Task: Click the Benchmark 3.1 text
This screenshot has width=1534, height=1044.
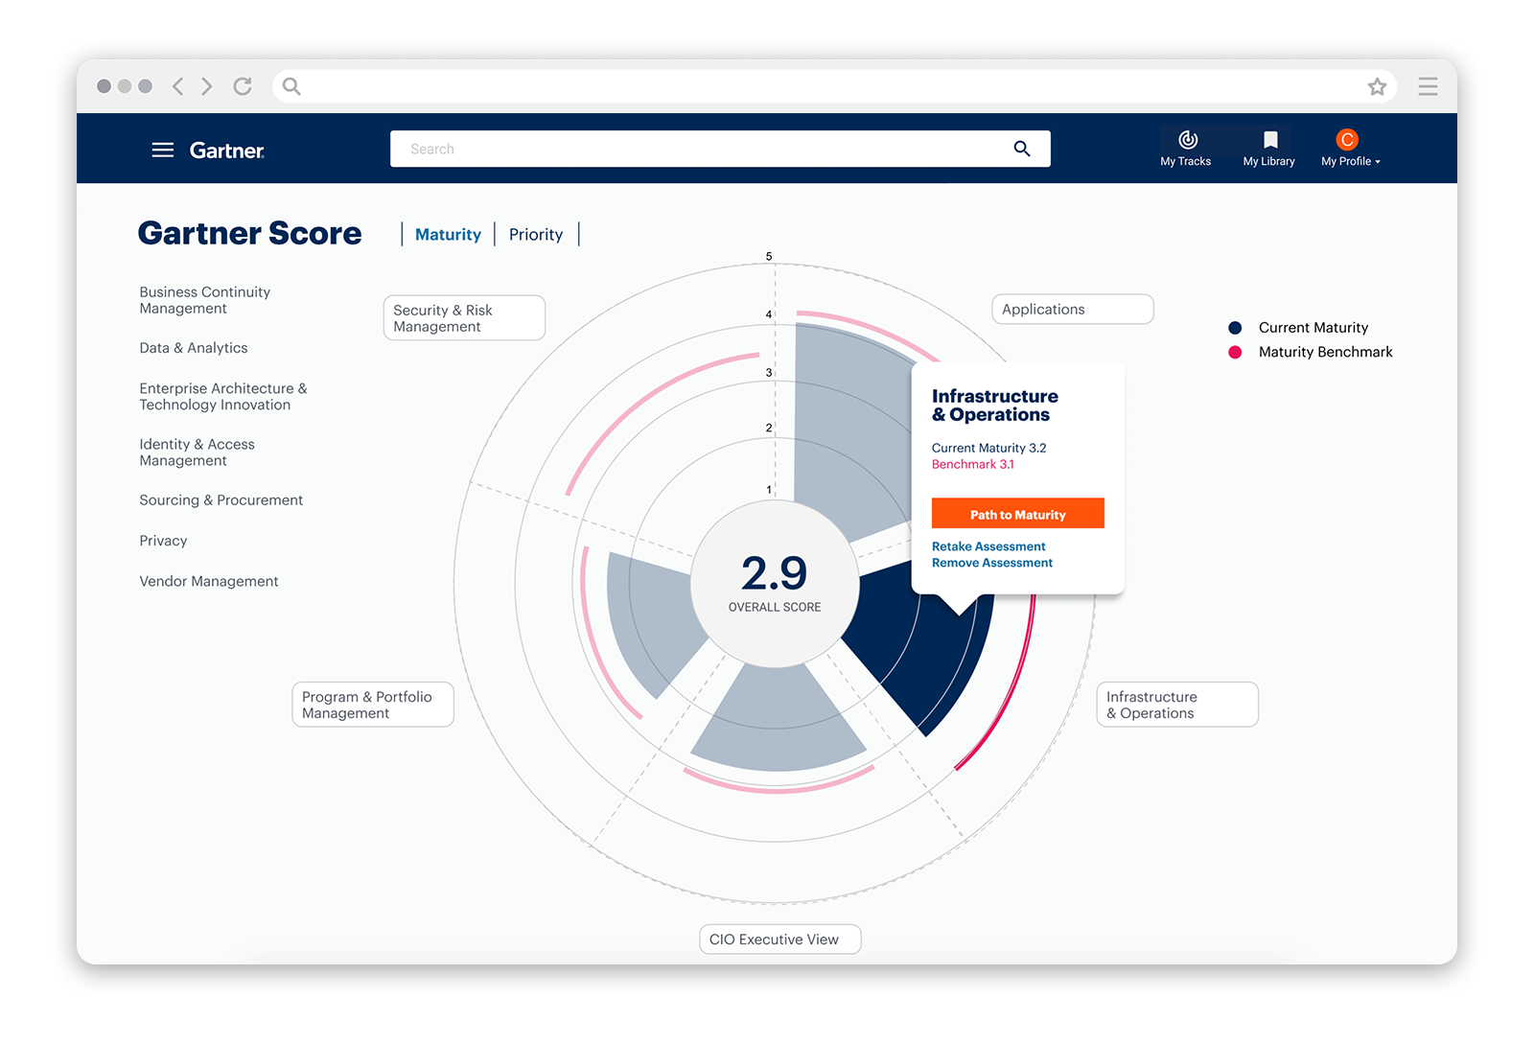Action: [x=973, y=464]
